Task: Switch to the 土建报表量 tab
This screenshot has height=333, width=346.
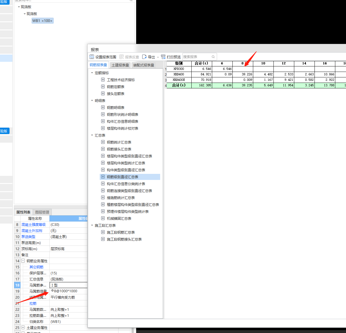Action: point(120,65)
